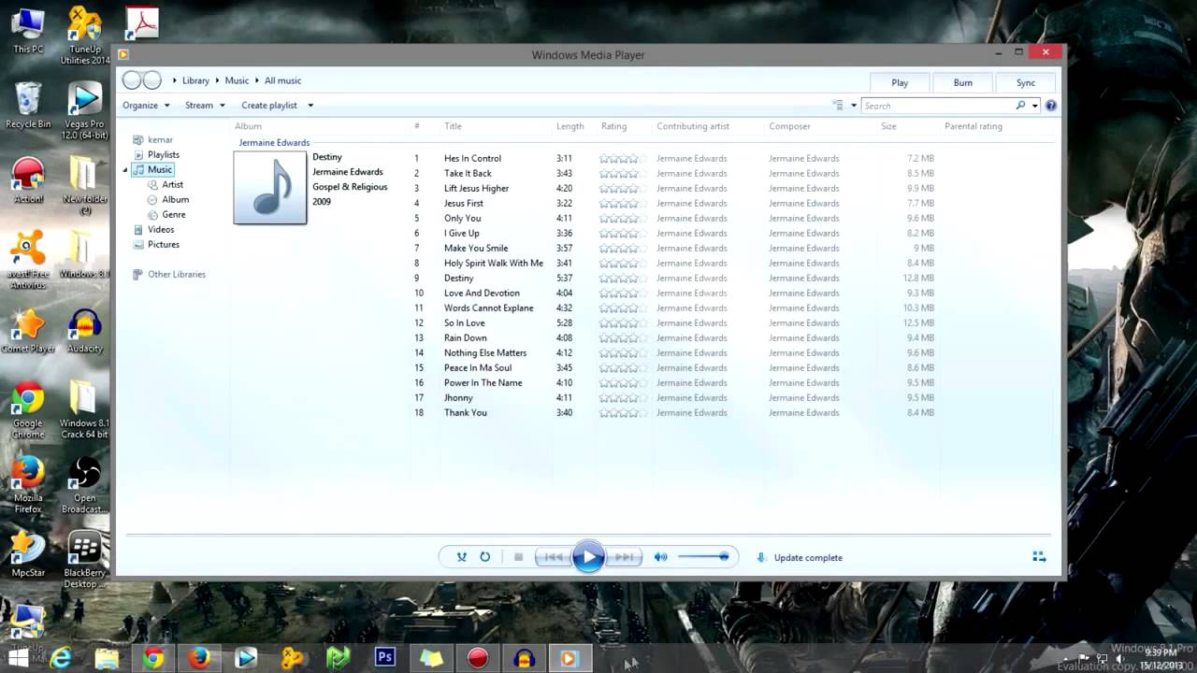The height and width of the screenshot is (673, 1197).
Task: Switch to Now Playing view icon
Action: [x=1039, y=557]
